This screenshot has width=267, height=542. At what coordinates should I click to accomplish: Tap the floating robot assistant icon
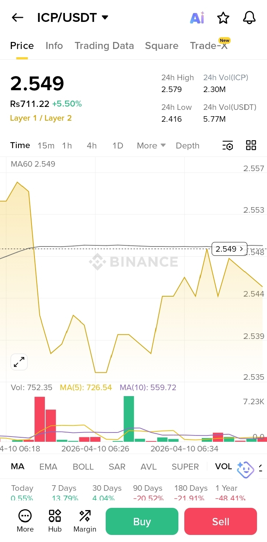(245, 470)
